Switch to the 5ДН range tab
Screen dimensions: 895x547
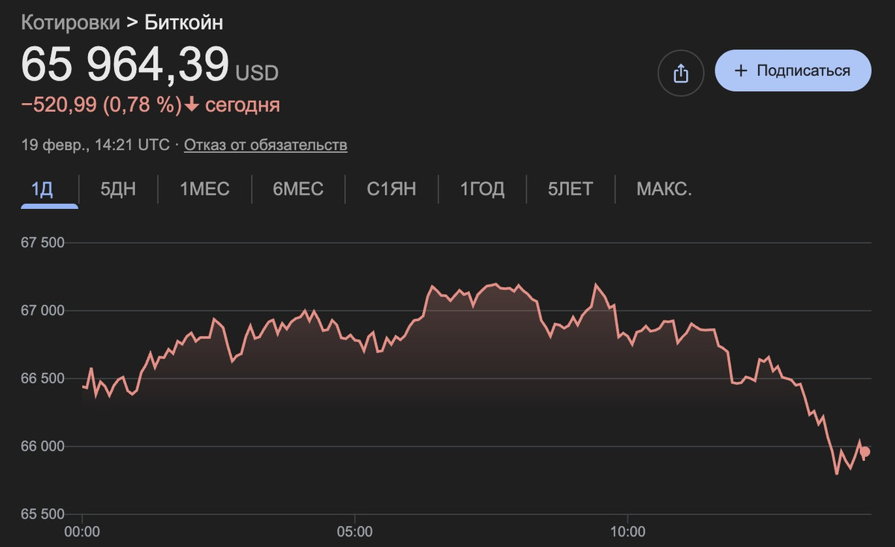coord(119,189)
